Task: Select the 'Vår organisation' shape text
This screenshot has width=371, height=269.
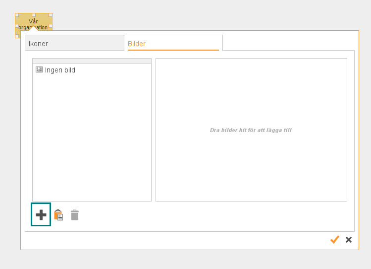Action: coord(34,21)
